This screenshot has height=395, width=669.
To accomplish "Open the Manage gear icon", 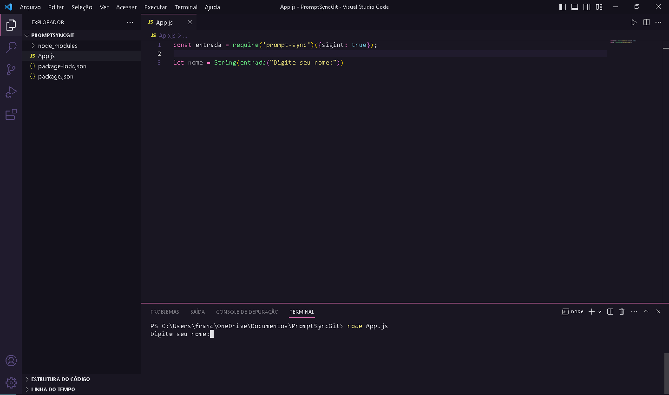I will pos(11,382).
